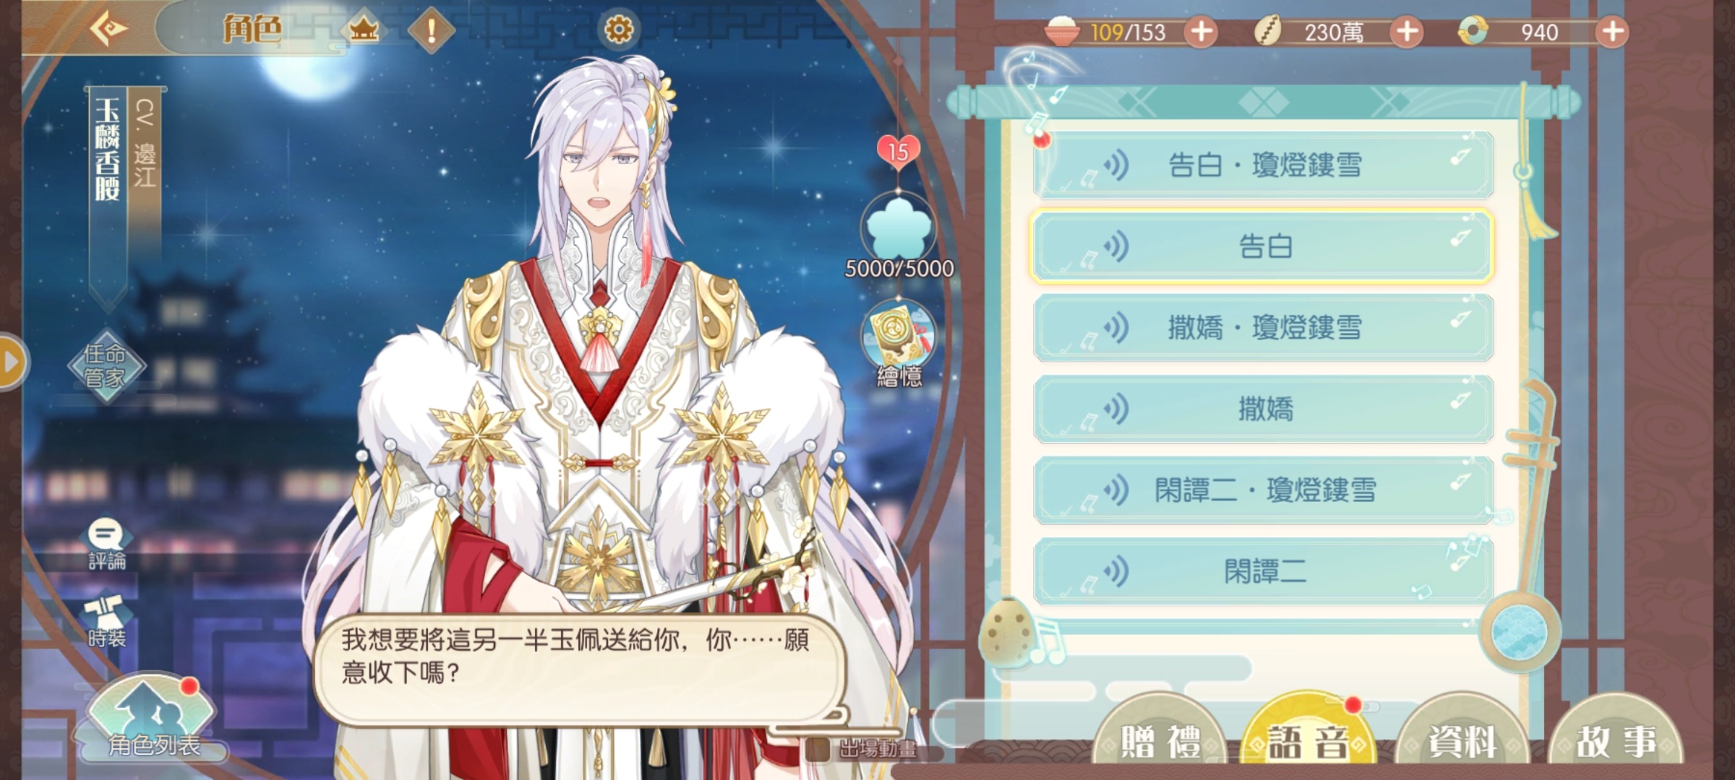Open the palace crown icon
This screenshot has width=1735, height=780.
[364, 30]
